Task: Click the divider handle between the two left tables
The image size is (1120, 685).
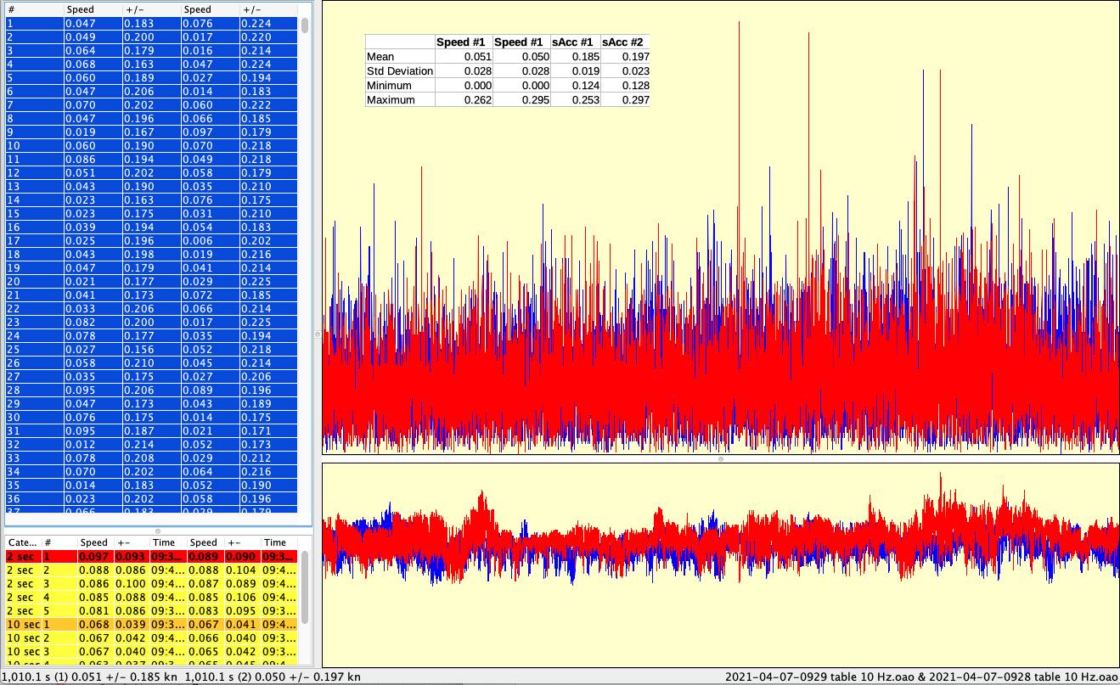Action: (157, 531)
